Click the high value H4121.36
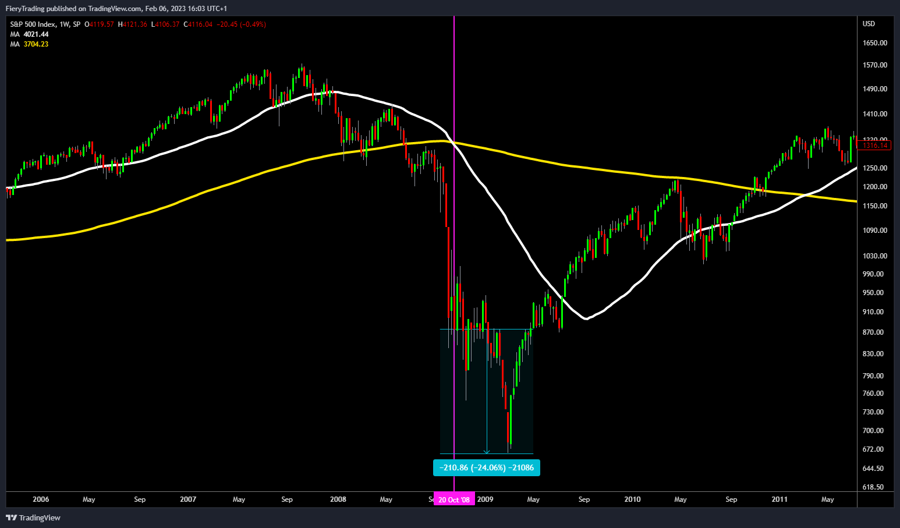Image resolution: width=900 pixels, height=528 pixels. (x=132, y=24)
